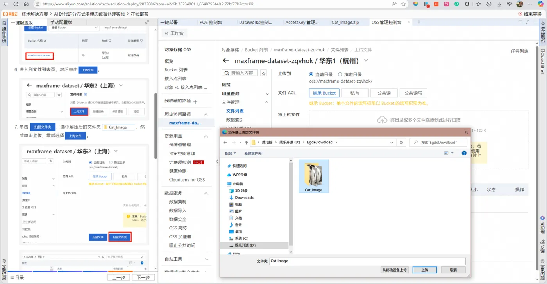Collapse 文件管理 menu
This screenshot has width=547, height=284.
click(266, 102)
